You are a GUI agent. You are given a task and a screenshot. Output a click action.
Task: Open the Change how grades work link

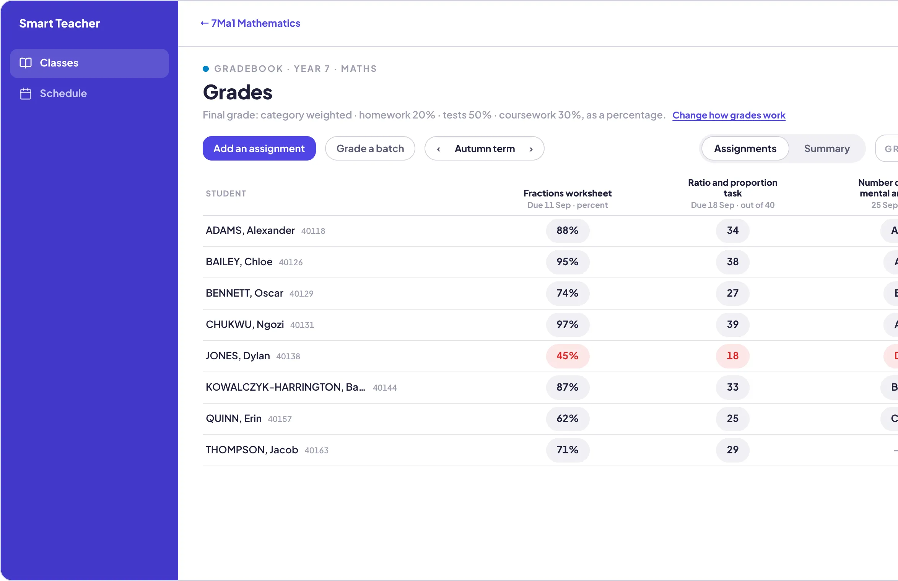click(729, 115)
